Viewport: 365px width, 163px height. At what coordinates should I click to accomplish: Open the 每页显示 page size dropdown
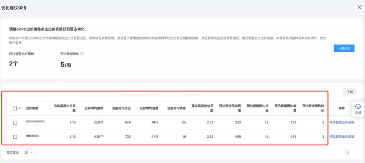28,152
